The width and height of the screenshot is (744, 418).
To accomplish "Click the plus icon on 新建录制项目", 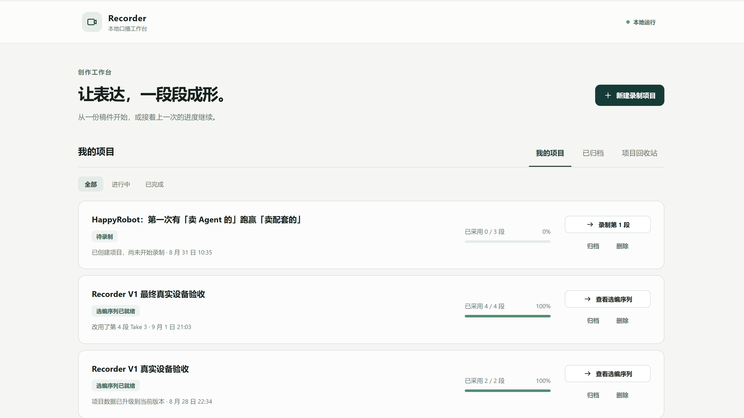I will click(608, 95).
